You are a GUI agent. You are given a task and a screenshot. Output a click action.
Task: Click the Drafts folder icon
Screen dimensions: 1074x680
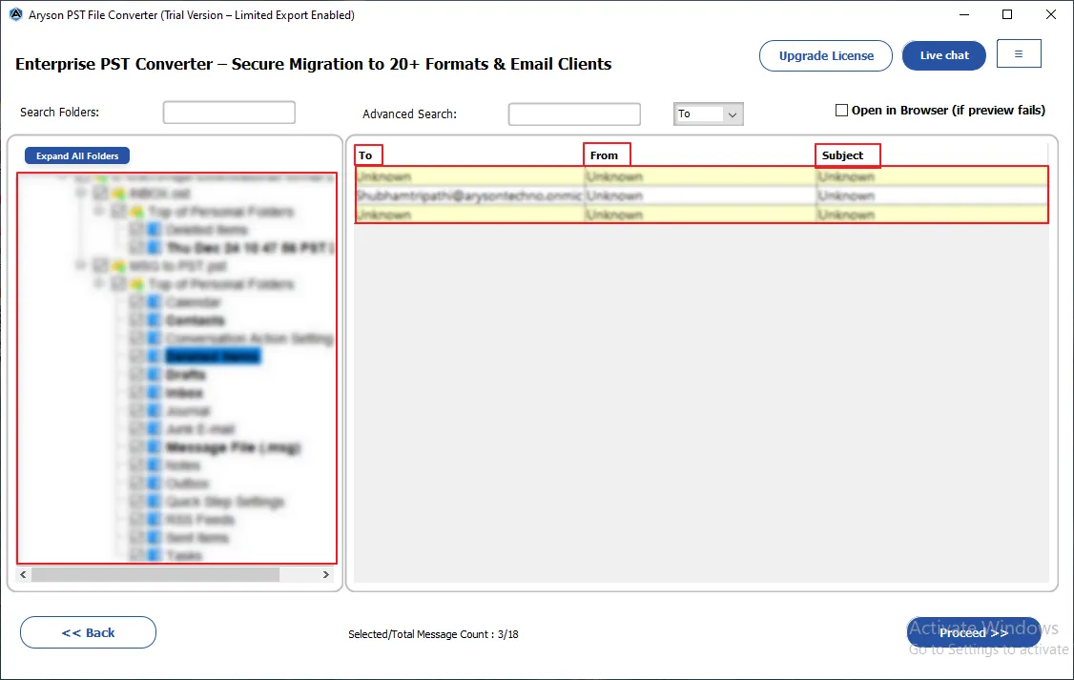coord(154,375)
